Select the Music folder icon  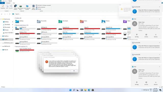[x=82, y=21]
